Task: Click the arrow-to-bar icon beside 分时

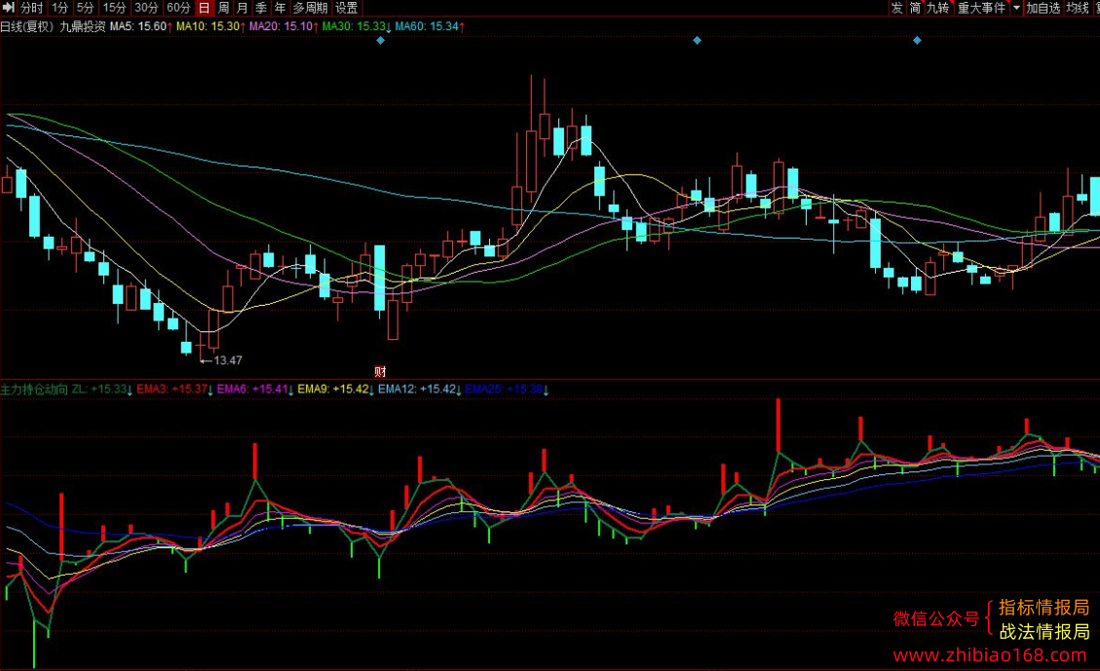Action: coord(9,8)
